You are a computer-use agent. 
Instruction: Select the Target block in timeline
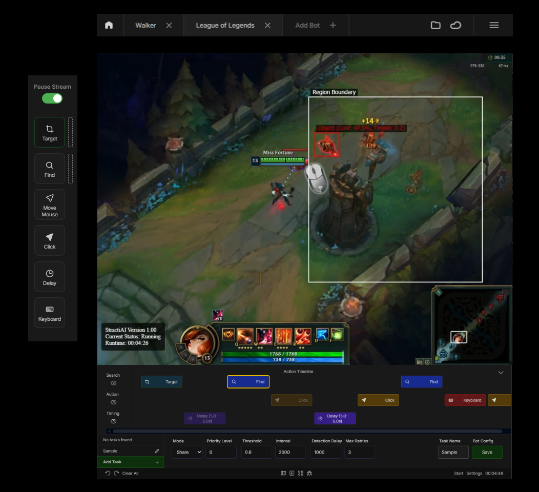pos(161,382)
